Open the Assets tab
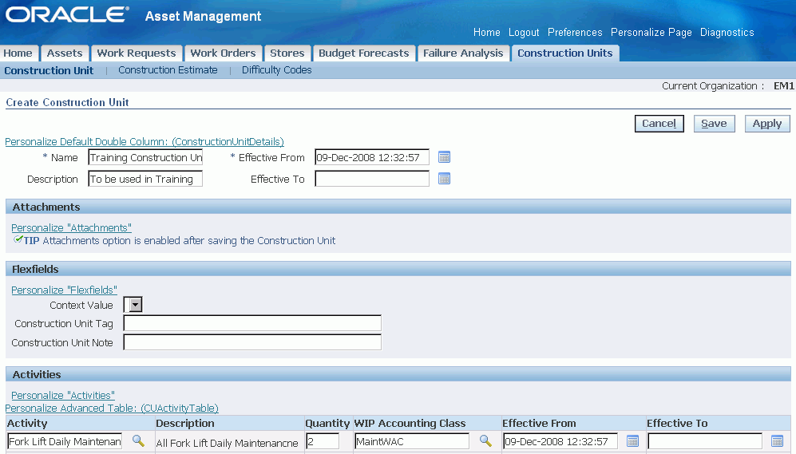 click(x=65, y=53)
